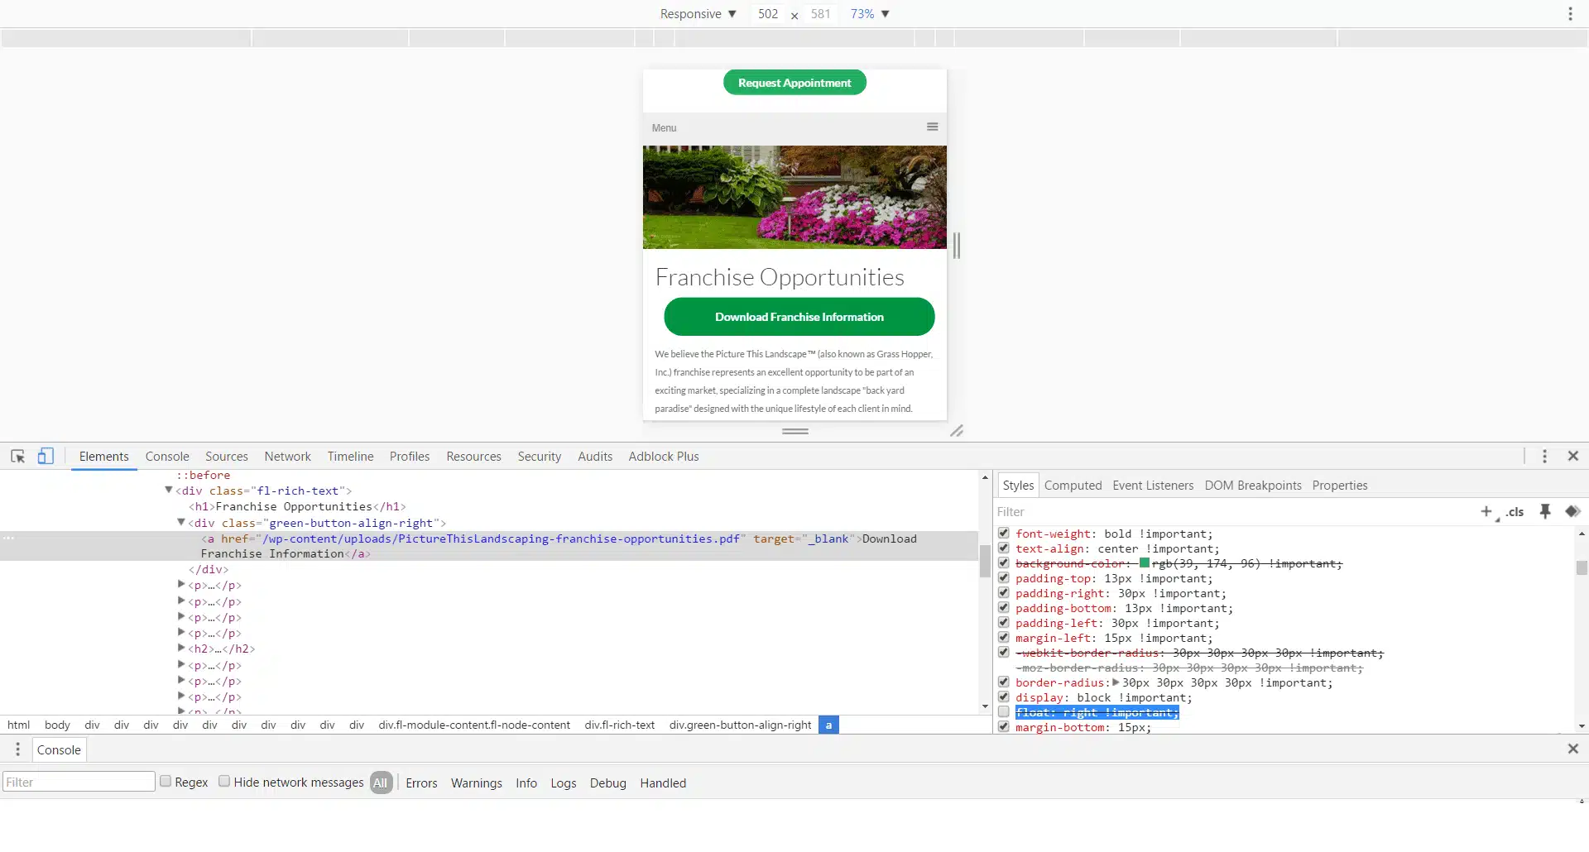Open the Audits tab
1589x852 pixels.
click(595, 457)
